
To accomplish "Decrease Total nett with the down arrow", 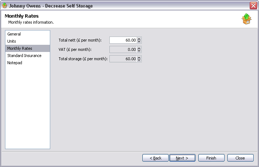I will (139, 42).
